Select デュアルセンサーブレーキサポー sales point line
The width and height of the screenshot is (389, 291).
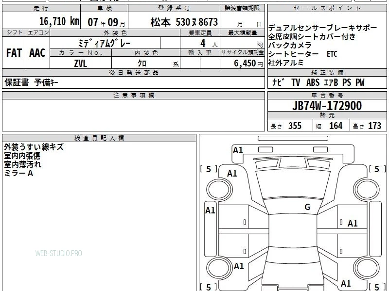click(322, 28)
